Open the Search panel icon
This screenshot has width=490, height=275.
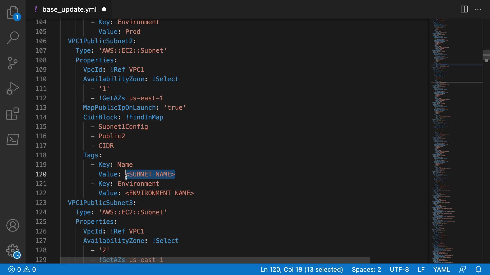point(13,37)
